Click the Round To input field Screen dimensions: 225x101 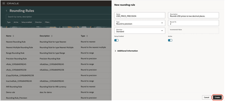tap(193, 23)
